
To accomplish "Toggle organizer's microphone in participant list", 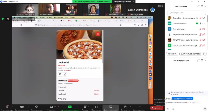I will (x=200, y=18).
